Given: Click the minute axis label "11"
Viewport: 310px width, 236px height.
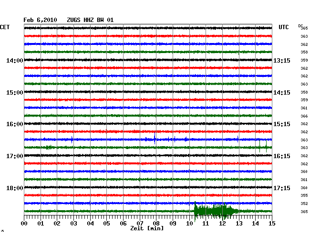Looking at the screenshot, I should point(206,223).
